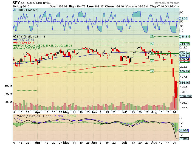
Task: Click the Low 188.37 value
Action: click(x=95, y=6)
